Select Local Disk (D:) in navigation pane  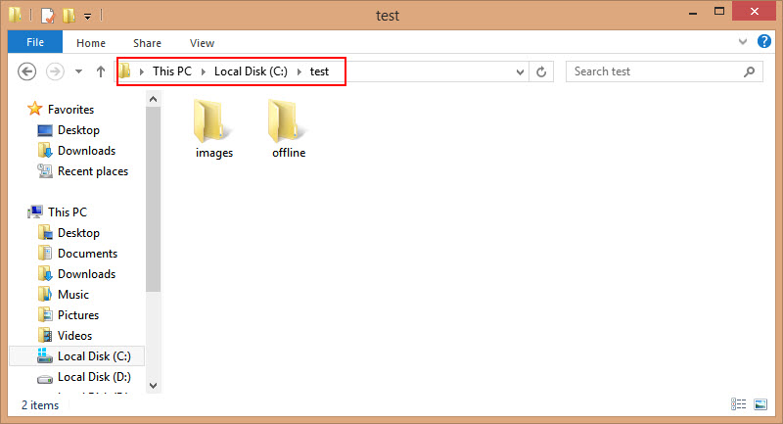point(93,377)
